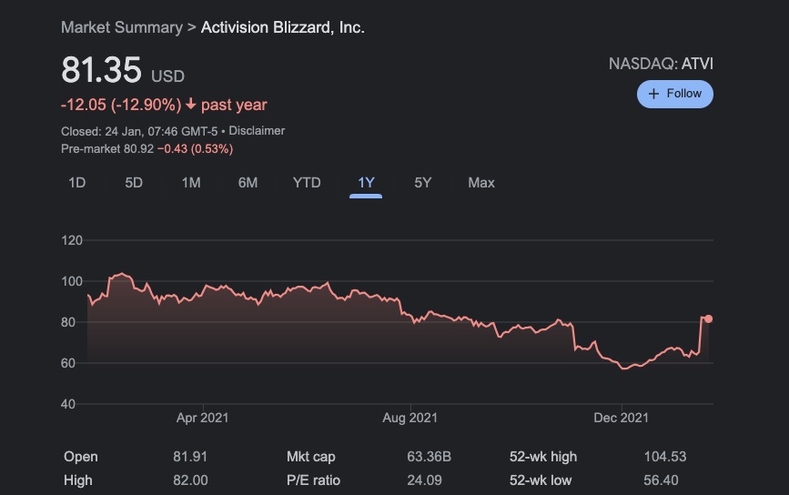Switch to the 6M chart range
This screenshot has height=495, width=789.
coord(248,183)
